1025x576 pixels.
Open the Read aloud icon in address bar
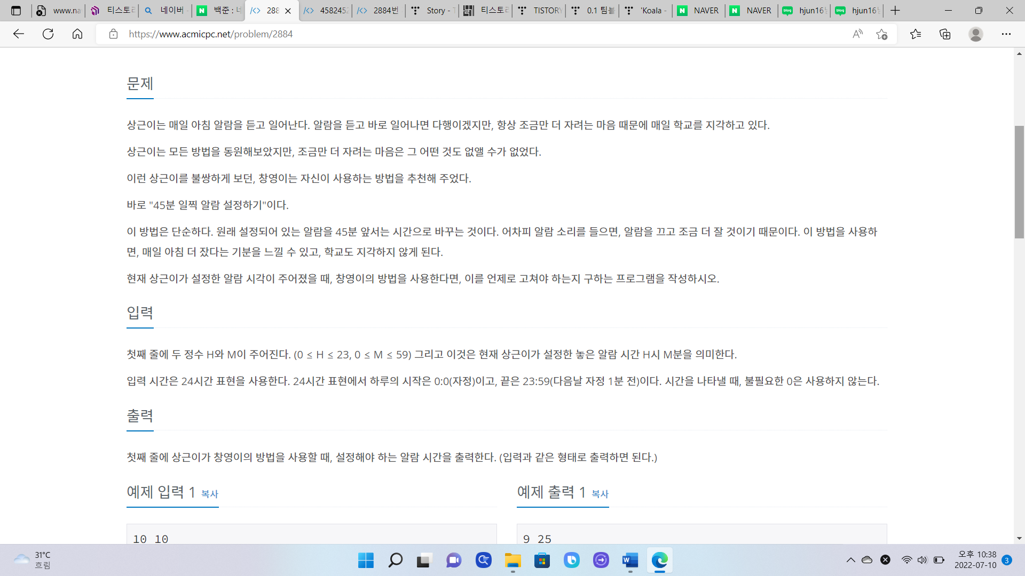click(857, 34)
